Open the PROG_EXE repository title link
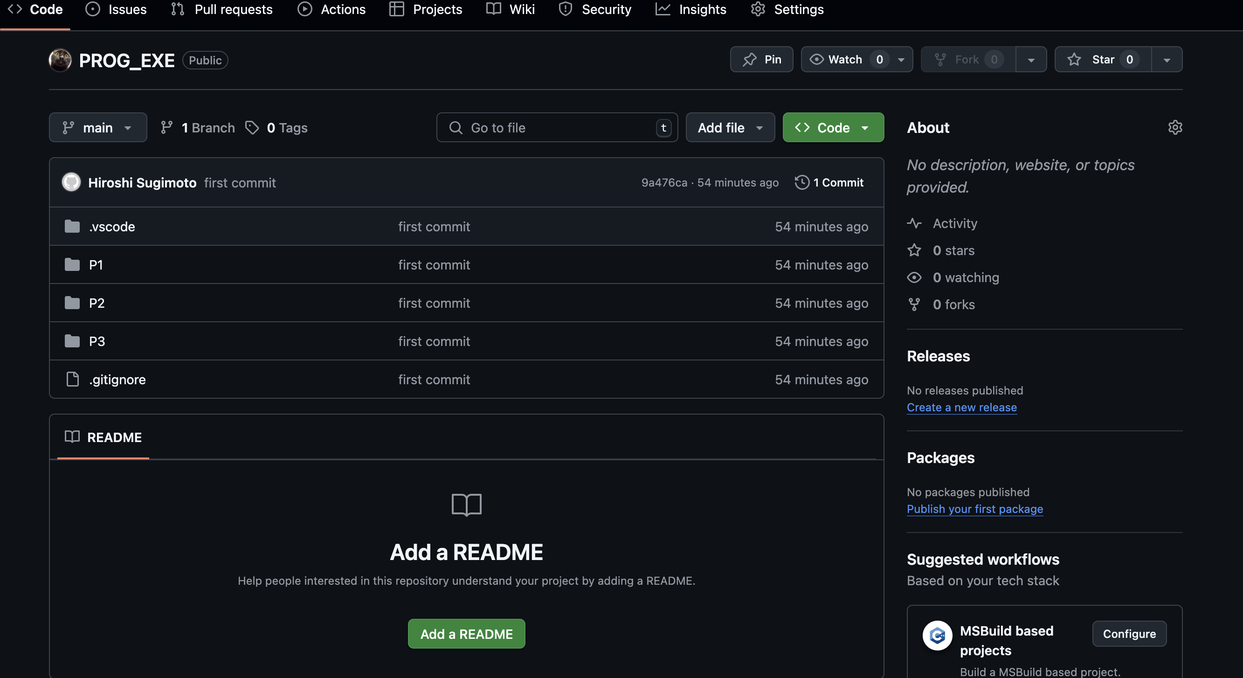Image resolution: width=1243 pixels, height=678 pixels. (x=126, y=60)
